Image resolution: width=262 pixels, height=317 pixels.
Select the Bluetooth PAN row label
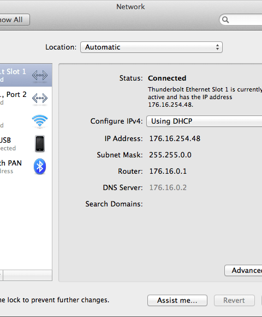[11, 163]
